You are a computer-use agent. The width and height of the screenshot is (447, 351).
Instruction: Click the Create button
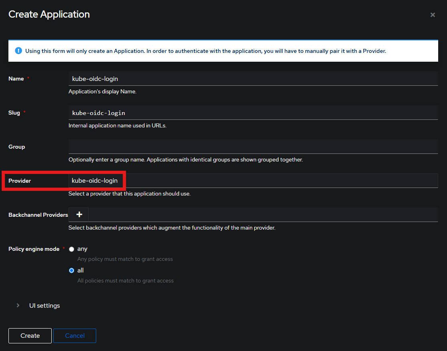[x=30, y=336]
